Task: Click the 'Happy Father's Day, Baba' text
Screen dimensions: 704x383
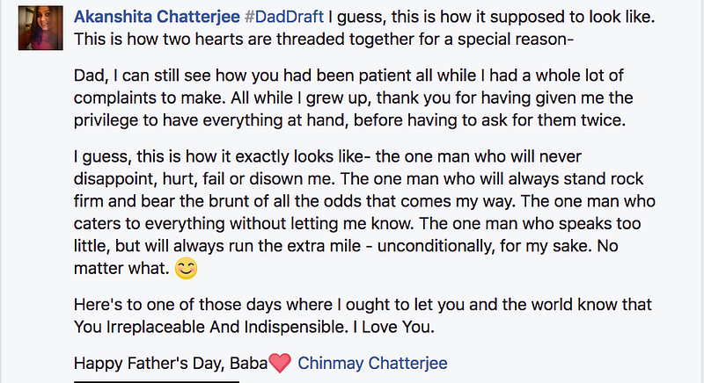Action: point(171,363)
